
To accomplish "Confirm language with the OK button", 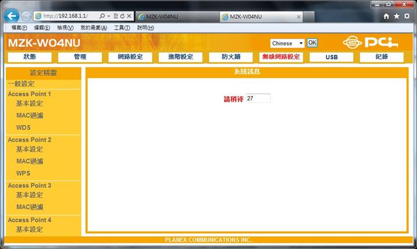I will coord(312,43).
